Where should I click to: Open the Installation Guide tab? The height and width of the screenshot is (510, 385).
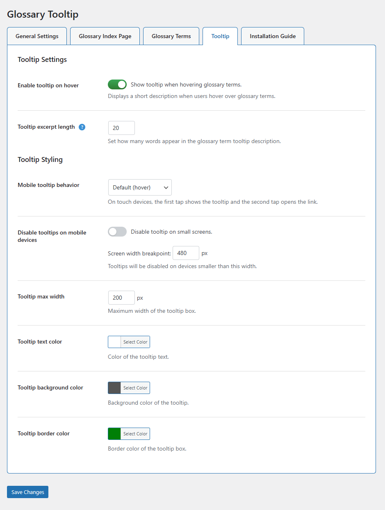click(x=273, y=36)
